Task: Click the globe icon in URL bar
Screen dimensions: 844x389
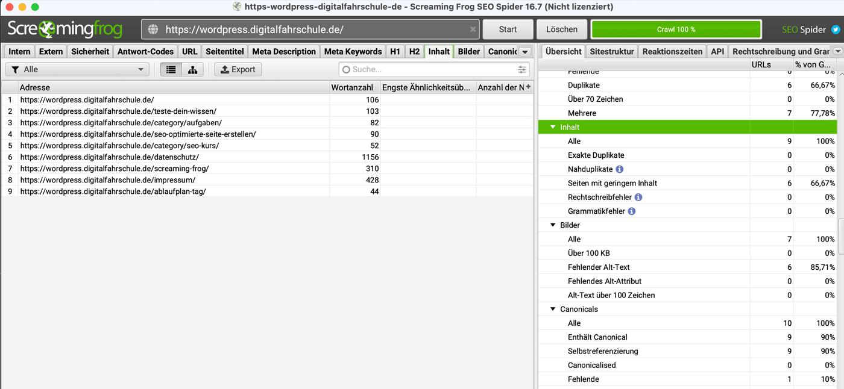Action: pos(153,29)
